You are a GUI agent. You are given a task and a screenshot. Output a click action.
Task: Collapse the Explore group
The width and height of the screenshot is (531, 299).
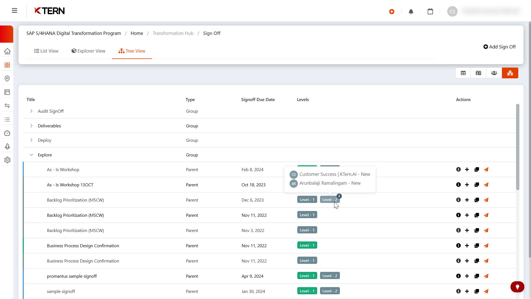tap(31, 155)
